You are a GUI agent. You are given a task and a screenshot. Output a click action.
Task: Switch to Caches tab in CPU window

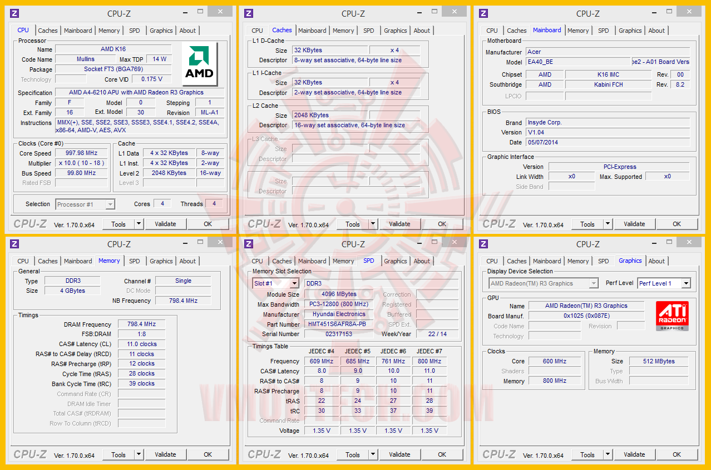(48, 31)
